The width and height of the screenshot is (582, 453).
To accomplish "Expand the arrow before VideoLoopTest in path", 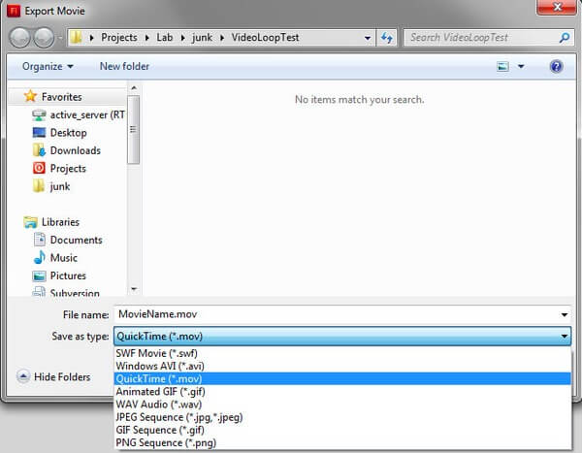I will (222, 38).
